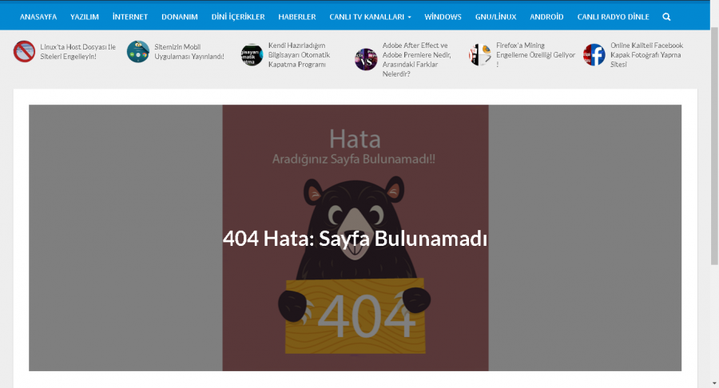Open the search icon in navigation bar
719x388 pixels.
coord(666,17)
